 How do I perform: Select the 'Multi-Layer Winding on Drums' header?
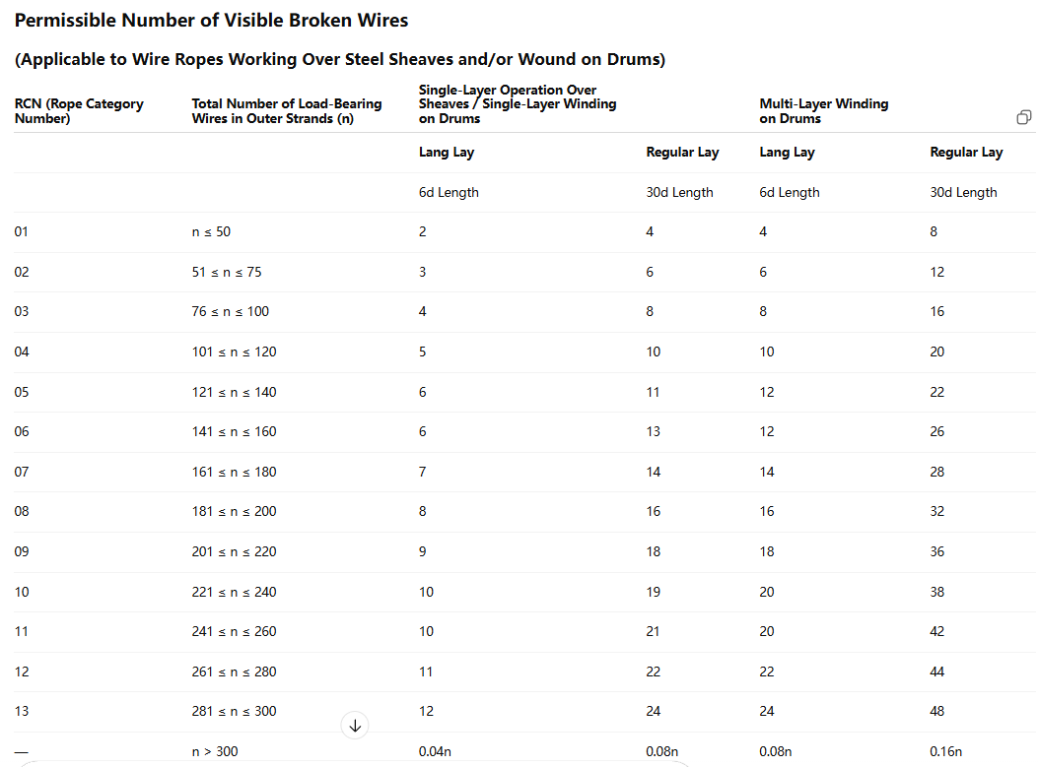[x=823, y=110]
